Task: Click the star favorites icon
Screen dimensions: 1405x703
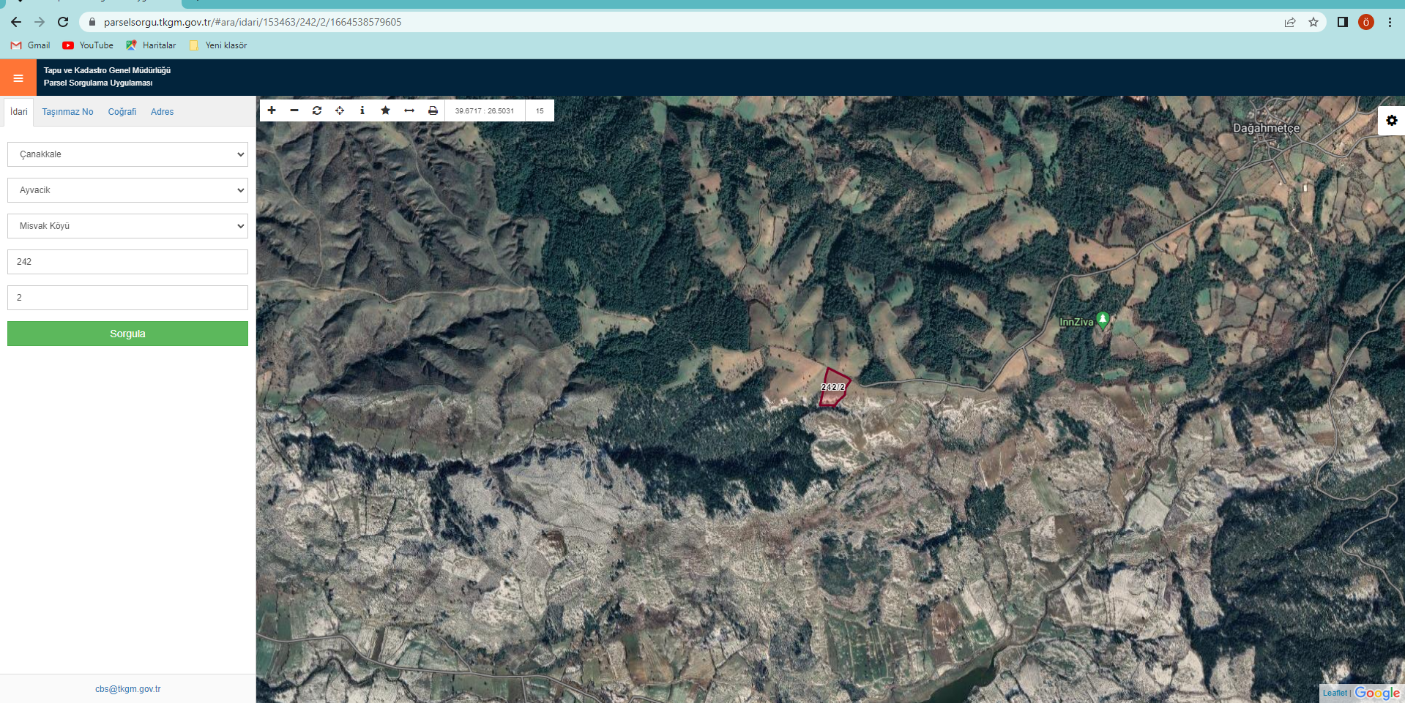Action: (x=385, y=110)
